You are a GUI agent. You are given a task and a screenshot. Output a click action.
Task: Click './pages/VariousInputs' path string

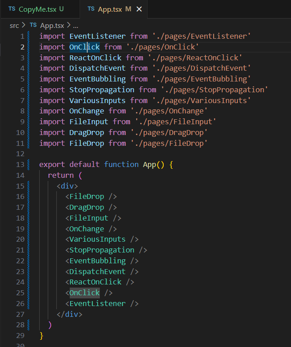pos(201,101)
